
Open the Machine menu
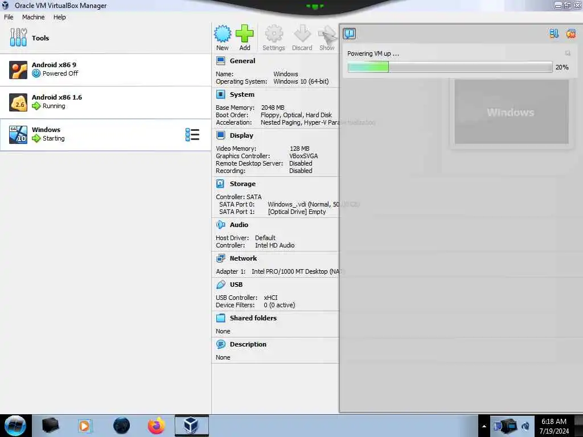33,17
